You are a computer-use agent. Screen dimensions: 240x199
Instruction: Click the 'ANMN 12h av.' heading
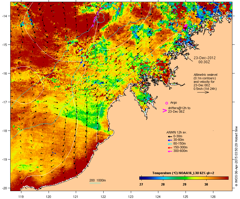coord(176,132)
